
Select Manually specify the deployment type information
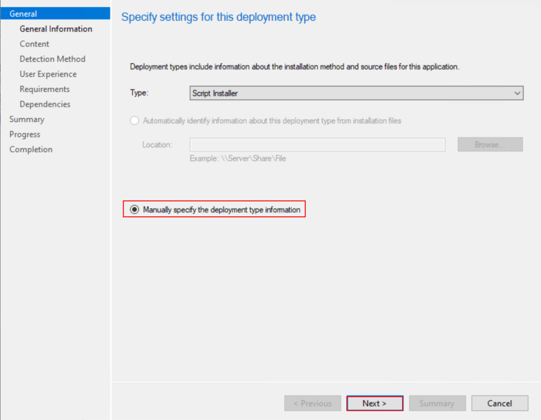tap(134, 210)
